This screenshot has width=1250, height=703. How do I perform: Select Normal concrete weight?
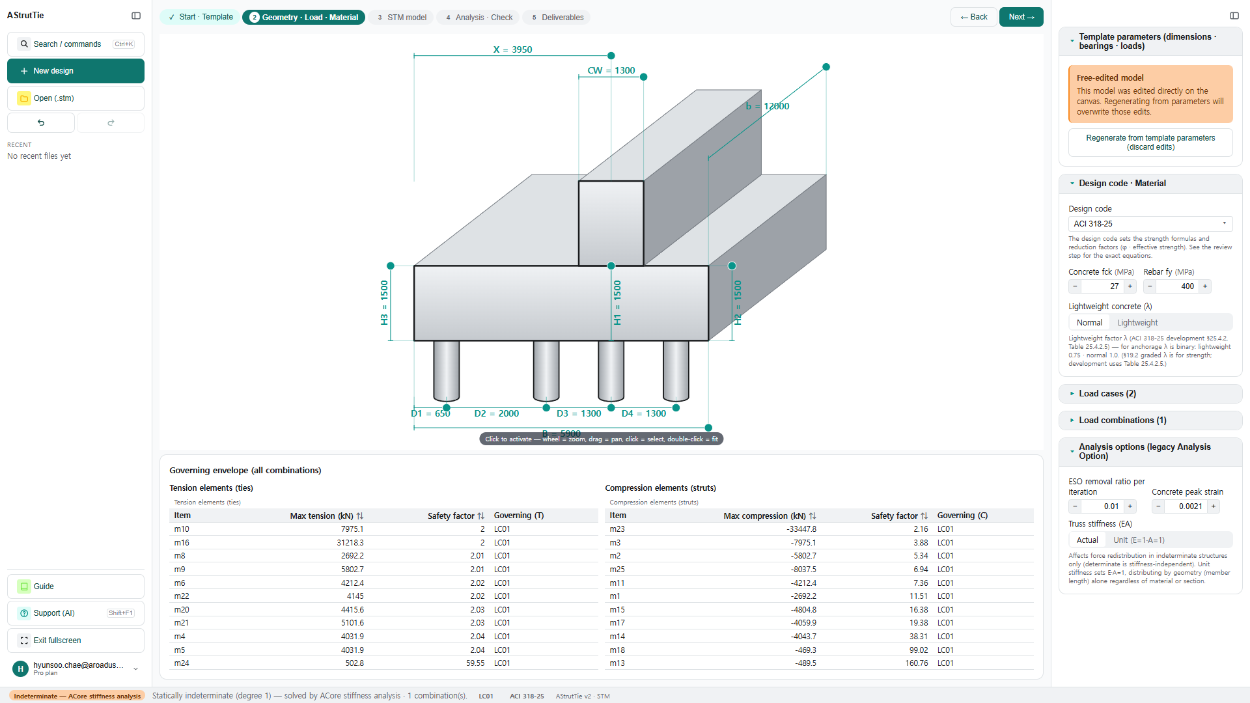click(x=1089, y=323)
